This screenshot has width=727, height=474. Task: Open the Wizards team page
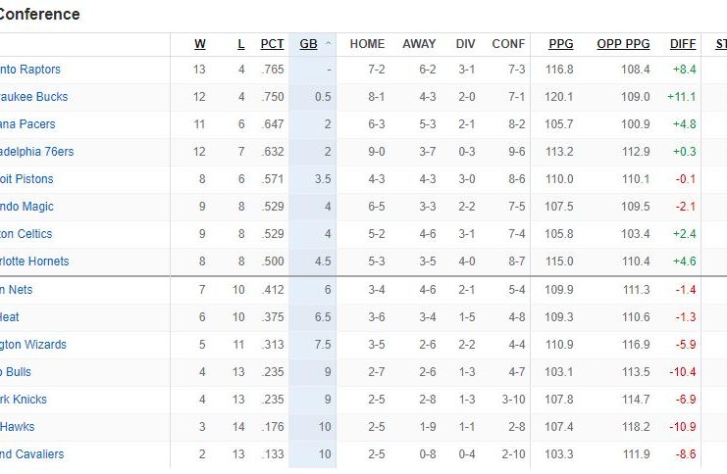(x=33, y=345)
